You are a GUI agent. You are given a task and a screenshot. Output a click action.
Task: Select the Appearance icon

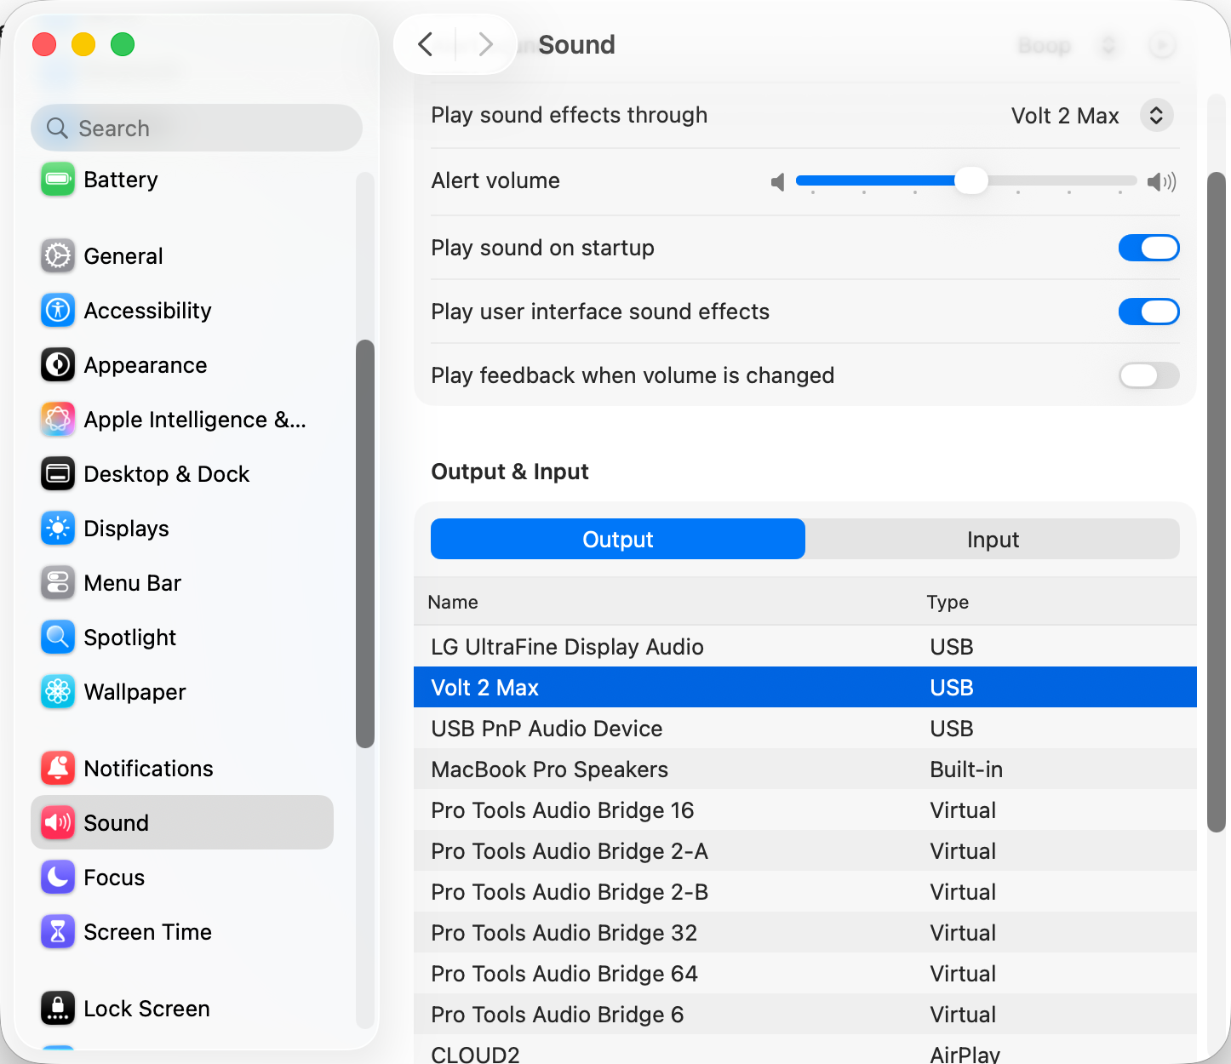pos(58,365)
